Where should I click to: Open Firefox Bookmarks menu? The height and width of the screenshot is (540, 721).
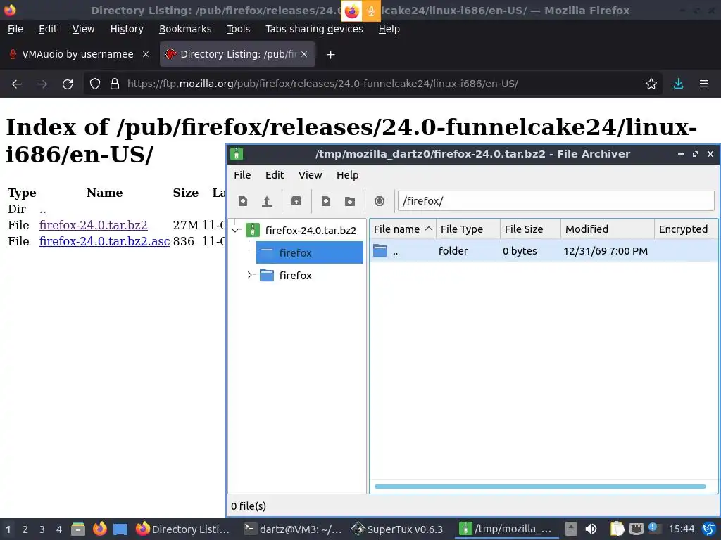[185, 29]
